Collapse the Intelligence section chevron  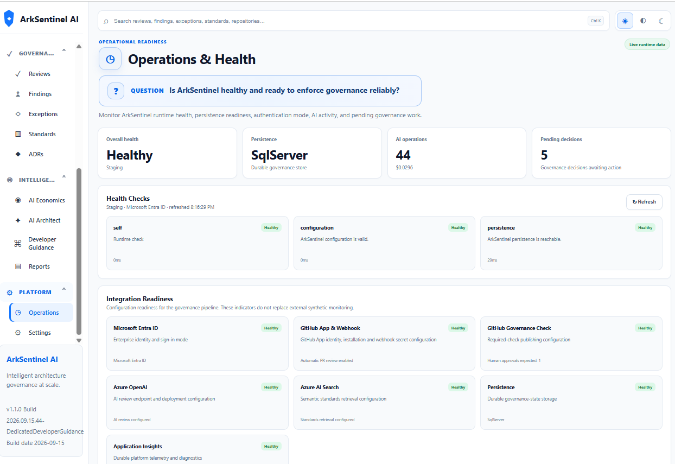pos(64,176)
